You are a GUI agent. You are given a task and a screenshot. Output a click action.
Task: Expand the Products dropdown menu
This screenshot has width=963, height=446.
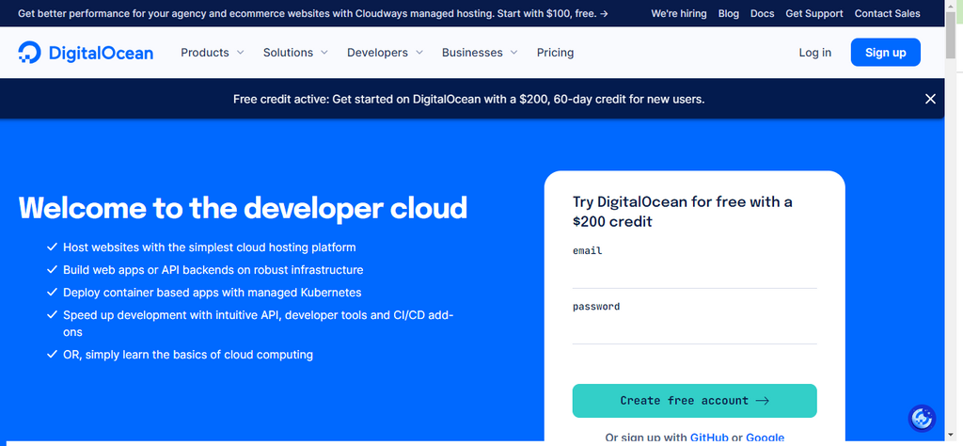pos(212,53)
